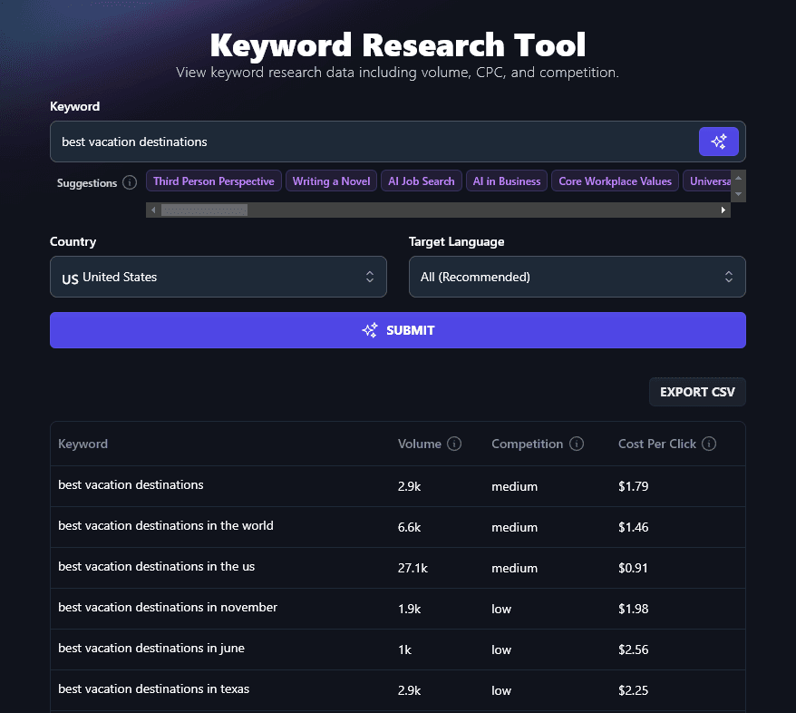Click the left arrow of the suggestions scrollbar
Screen dimensions: 796x713
click(152, 210)
